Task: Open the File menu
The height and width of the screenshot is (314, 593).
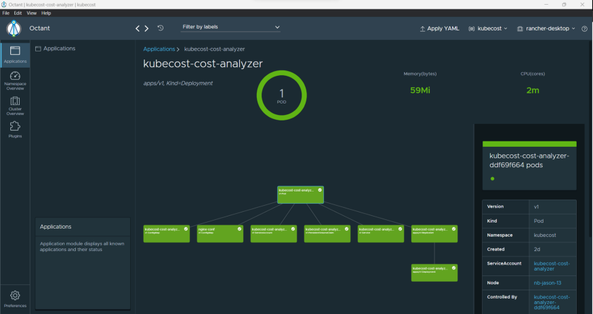Action: tap(6, 13)
